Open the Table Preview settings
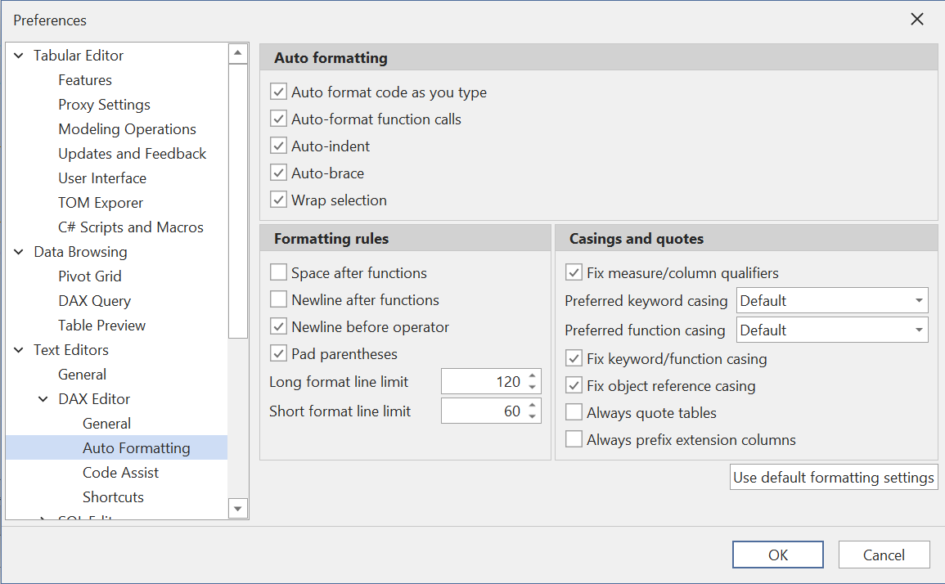 [101, 325]
